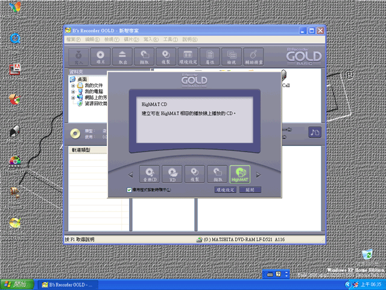Select the HighMAT wizard option

click(x=240, y=174)
